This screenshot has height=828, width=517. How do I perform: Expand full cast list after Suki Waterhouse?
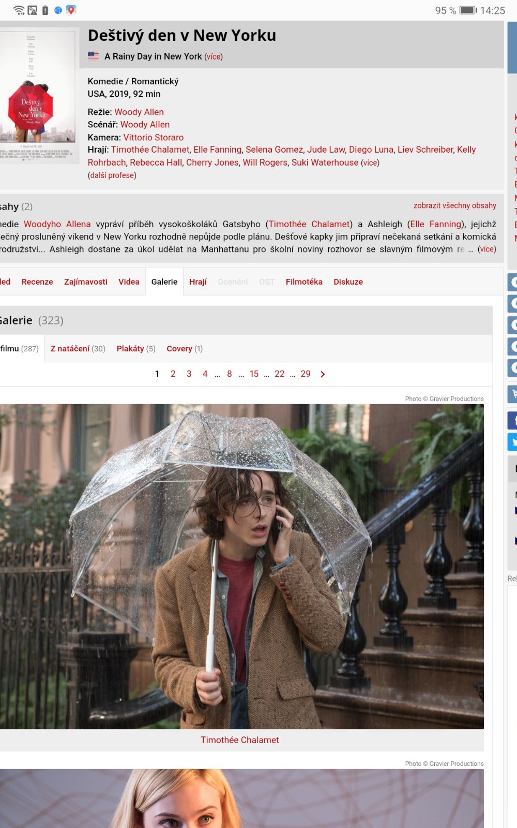pyautogui.click(x=370, y=163)
